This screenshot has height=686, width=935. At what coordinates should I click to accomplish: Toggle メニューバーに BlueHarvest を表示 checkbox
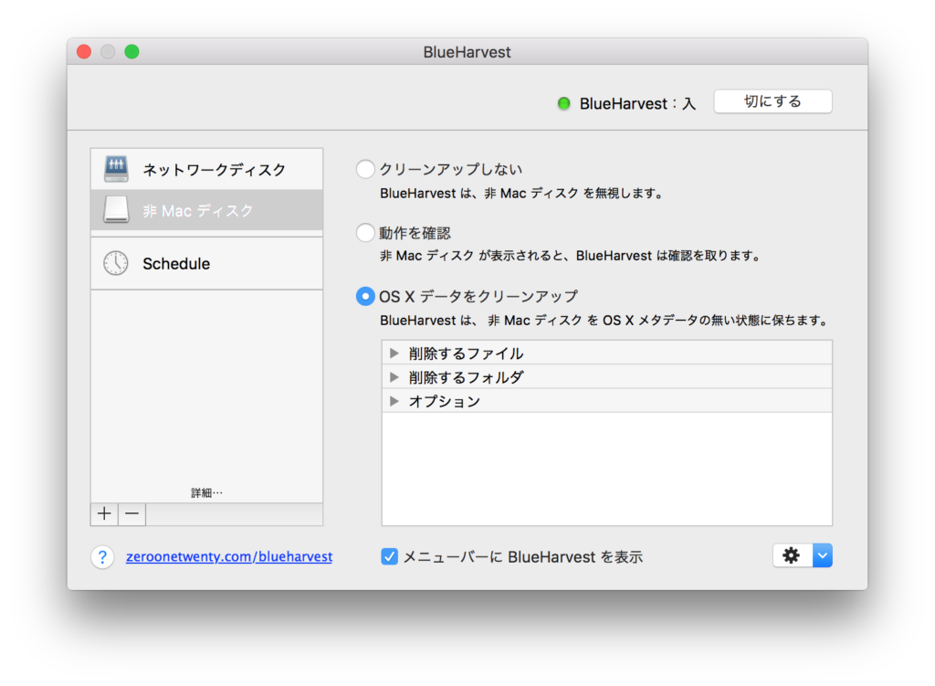click(x=389, y=556)
